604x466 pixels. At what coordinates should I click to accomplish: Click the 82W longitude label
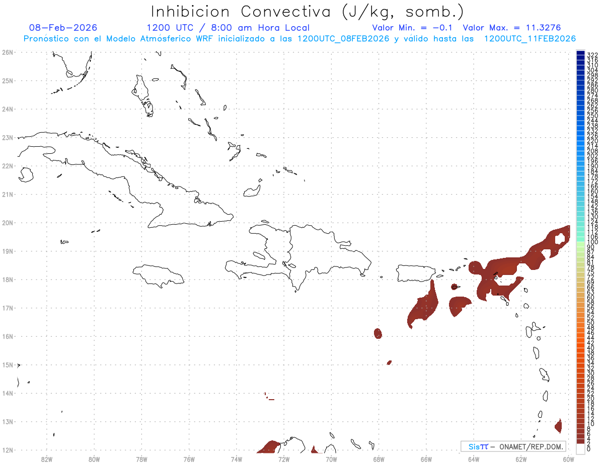coord(47,459)
